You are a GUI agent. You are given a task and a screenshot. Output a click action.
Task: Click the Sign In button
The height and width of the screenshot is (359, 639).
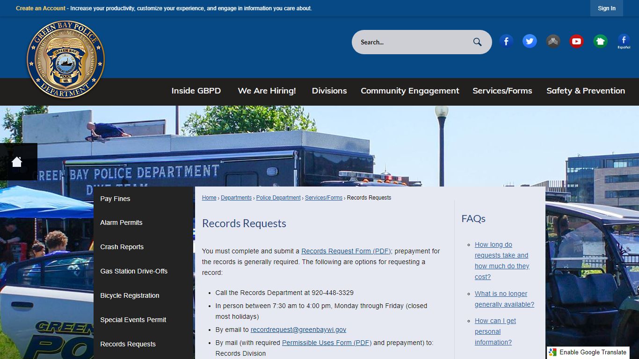(606, 8)
